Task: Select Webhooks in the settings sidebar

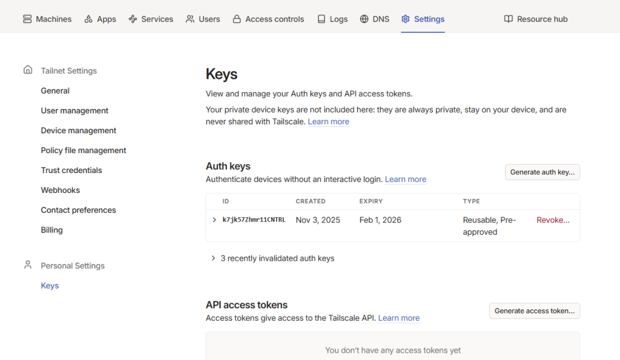Action: [61, 191]
